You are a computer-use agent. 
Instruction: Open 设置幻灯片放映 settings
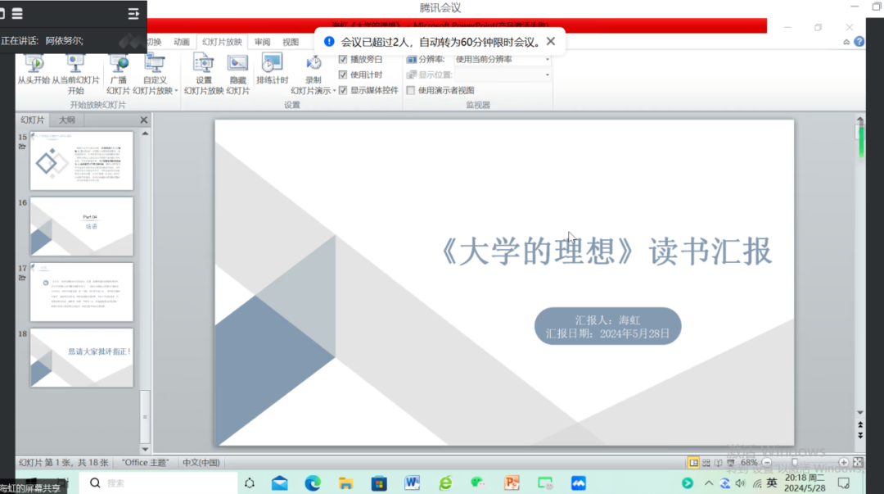[x=203, y=65]
